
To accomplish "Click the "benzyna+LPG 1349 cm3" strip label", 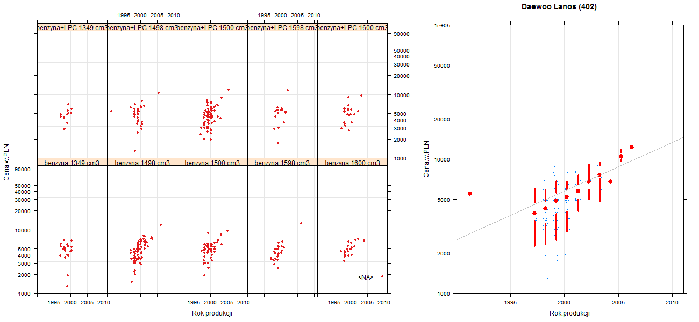I will pos(72,27).
